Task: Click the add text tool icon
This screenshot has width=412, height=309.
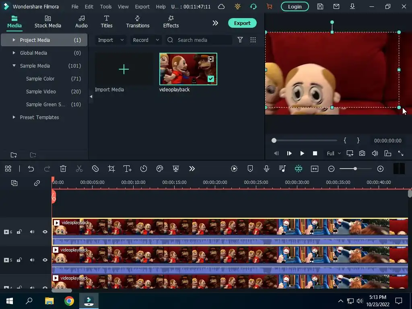Action: (x=128, y=169)
